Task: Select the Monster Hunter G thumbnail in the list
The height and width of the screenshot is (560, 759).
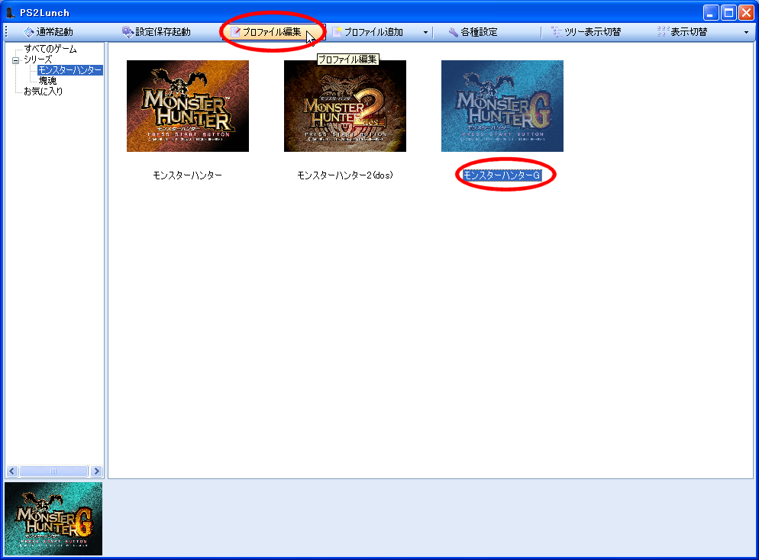Action: [502, 106]
